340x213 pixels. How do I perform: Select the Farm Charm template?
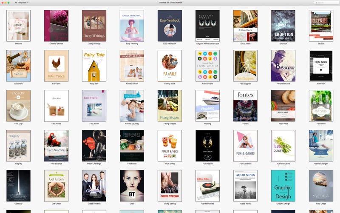point(207,66)
